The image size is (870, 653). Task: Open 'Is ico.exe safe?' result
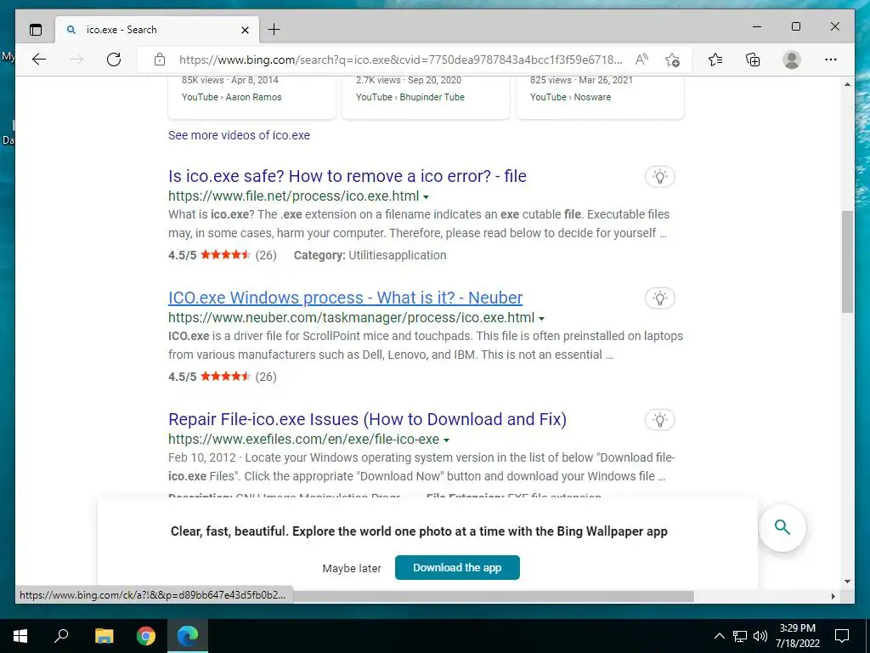coord(347,176)
